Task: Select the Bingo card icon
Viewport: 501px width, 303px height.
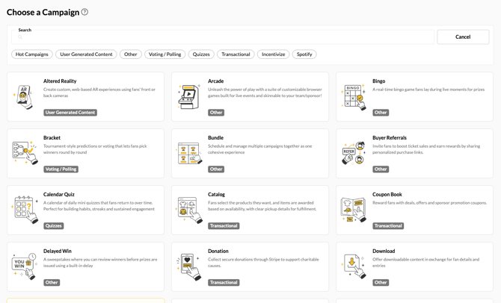Action: tap(354, 97)
